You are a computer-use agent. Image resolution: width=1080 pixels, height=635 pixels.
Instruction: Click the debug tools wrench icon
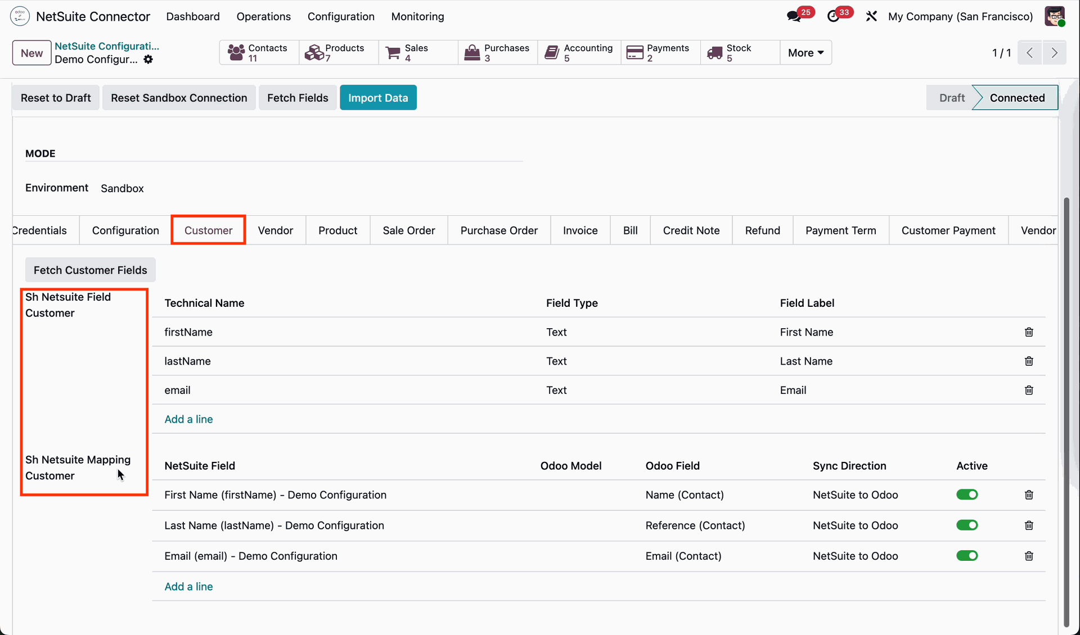[871, 16]
